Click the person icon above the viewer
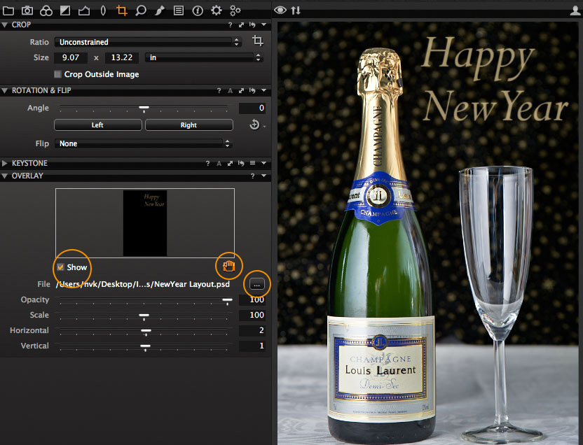Image resolution: width=583 pixels, height=445 pixels. (575, 10)
